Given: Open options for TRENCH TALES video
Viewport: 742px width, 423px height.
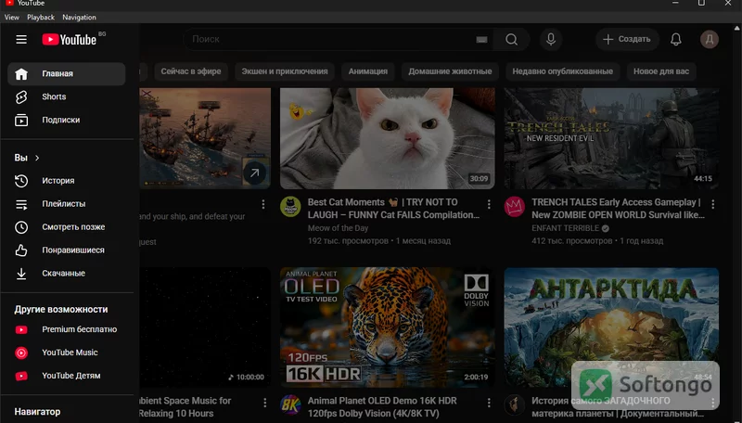Looking at the screenshot, I should pyautogui.click(x=712, y=204).
